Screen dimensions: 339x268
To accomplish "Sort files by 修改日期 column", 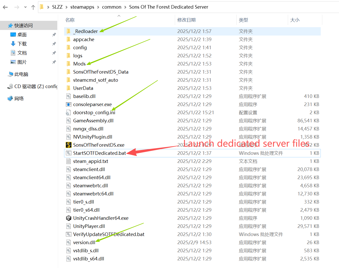I will [186, 20].
